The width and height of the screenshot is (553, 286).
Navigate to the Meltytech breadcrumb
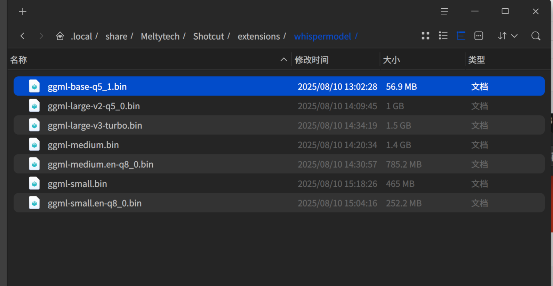point(160,36)
